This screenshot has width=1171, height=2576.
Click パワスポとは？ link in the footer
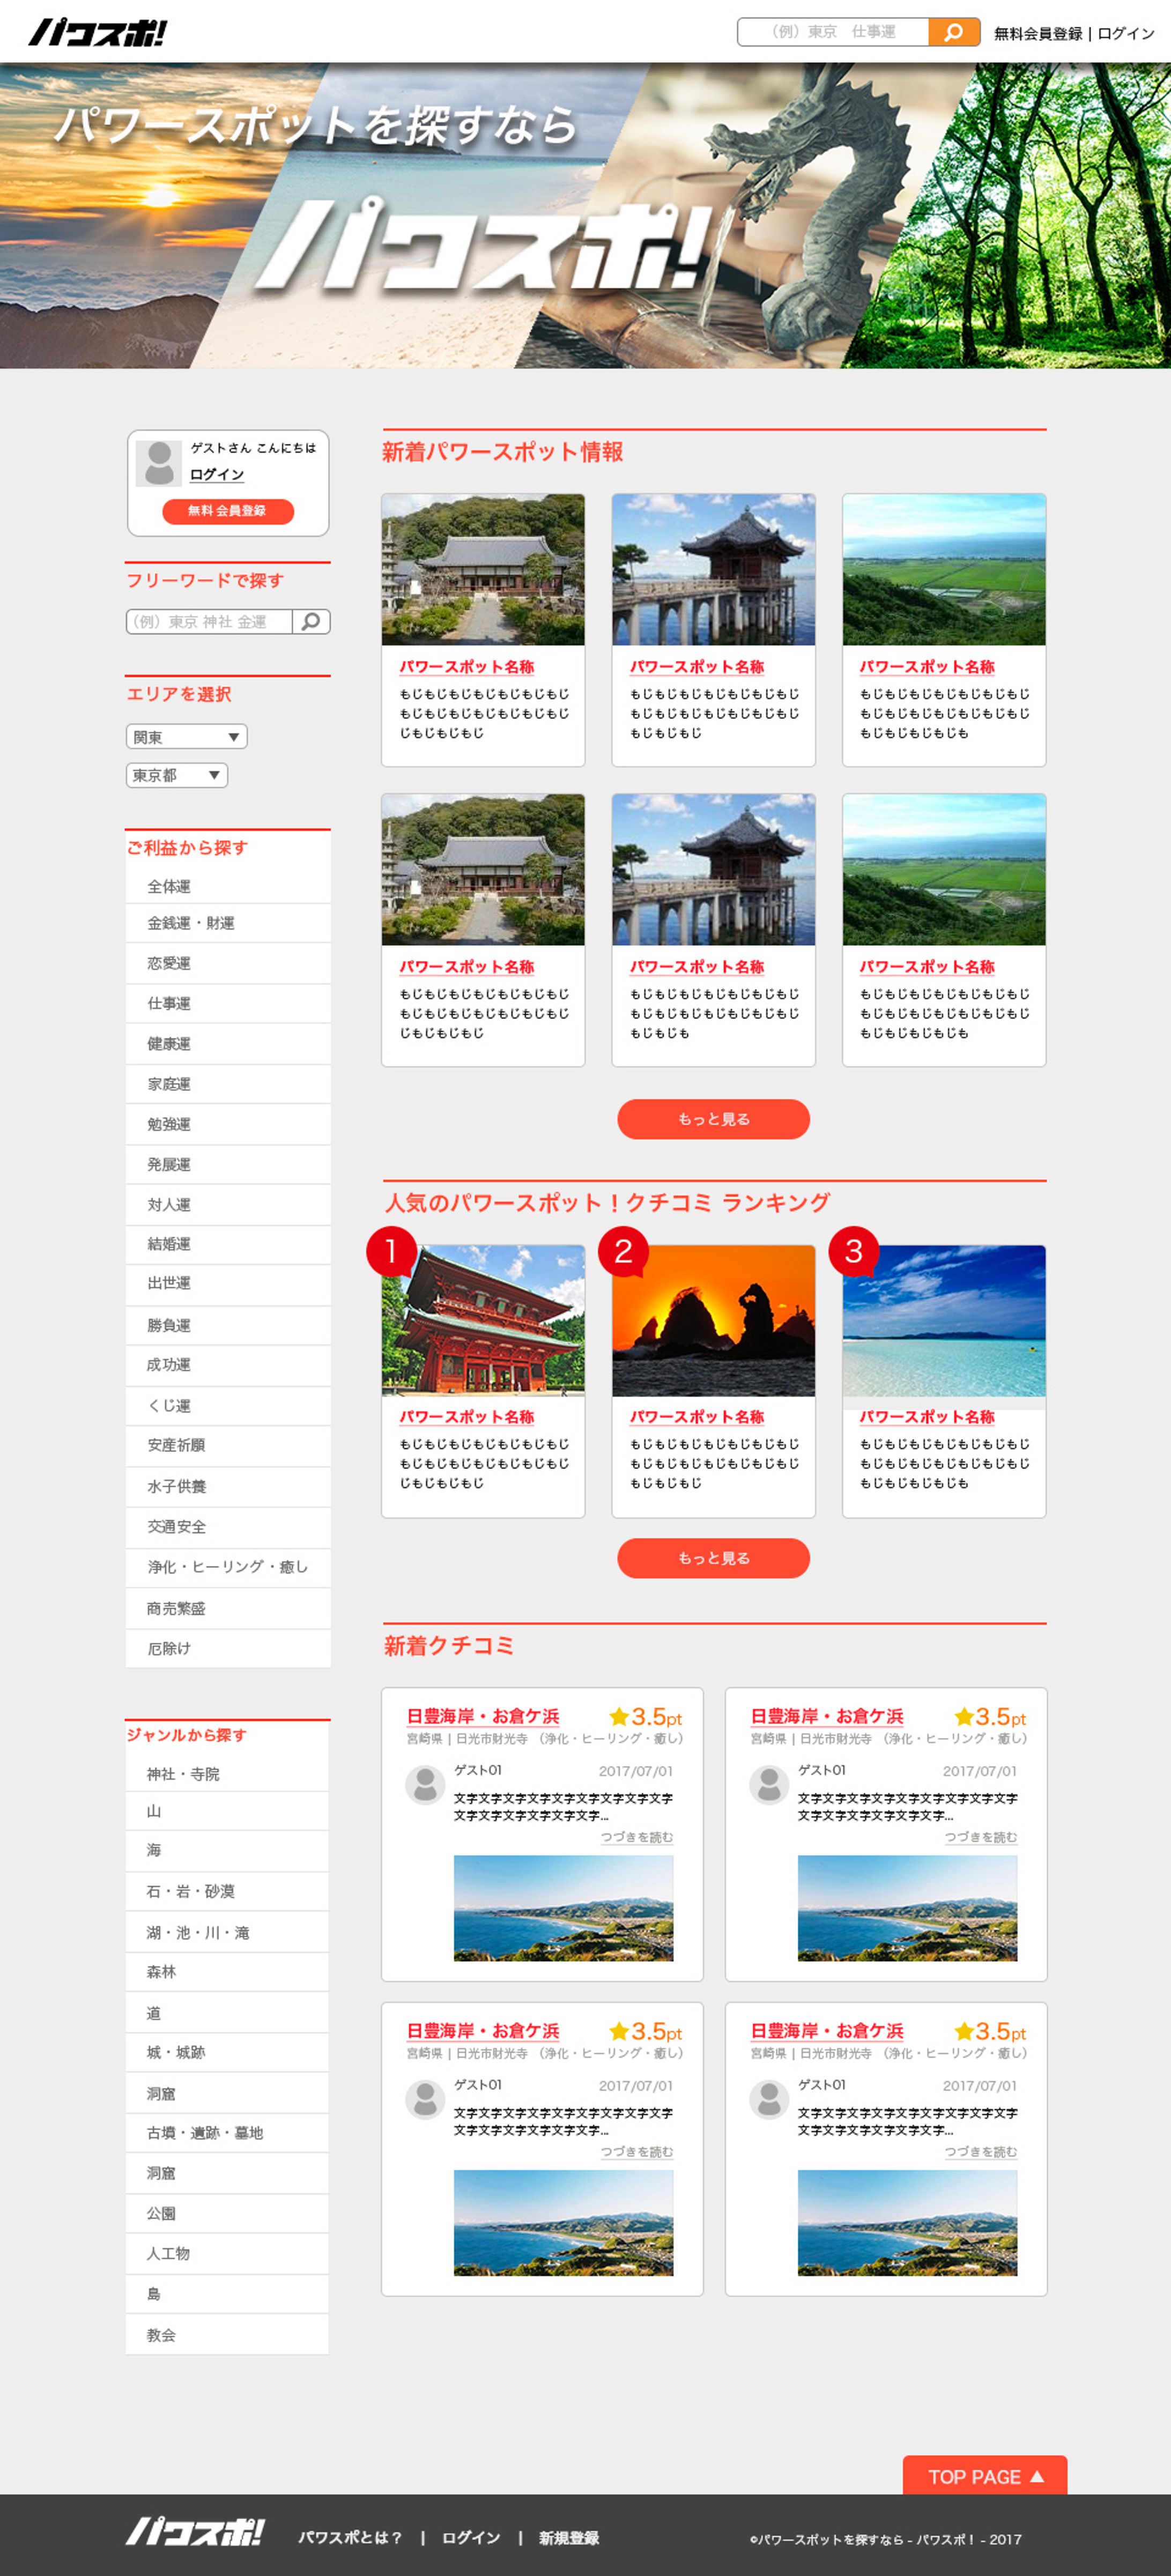pyautogui.click(x=350, y=2537)
